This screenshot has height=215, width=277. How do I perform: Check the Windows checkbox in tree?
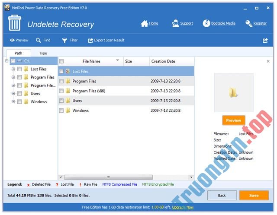click(x=19, y=102)
